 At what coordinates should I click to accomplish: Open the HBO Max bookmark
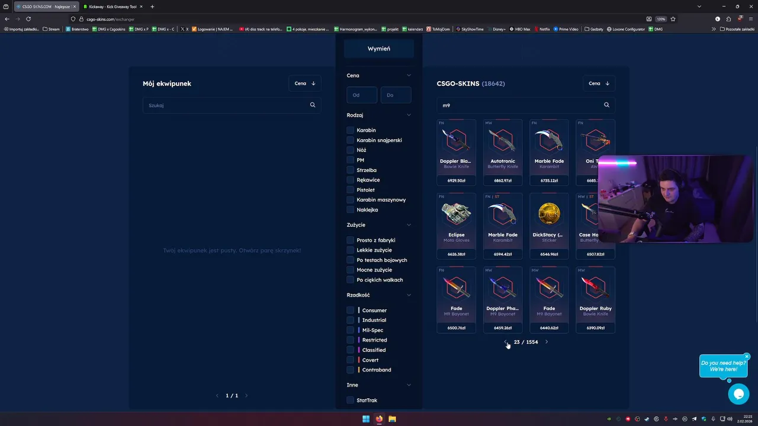(x=519, y=29)
